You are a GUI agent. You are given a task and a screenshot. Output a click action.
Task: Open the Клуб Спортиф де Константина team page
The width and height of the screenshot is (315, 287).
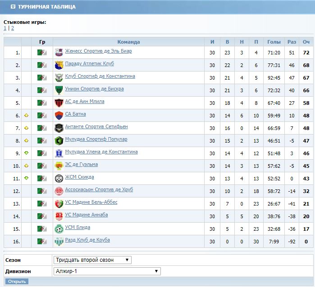[100, 76]
